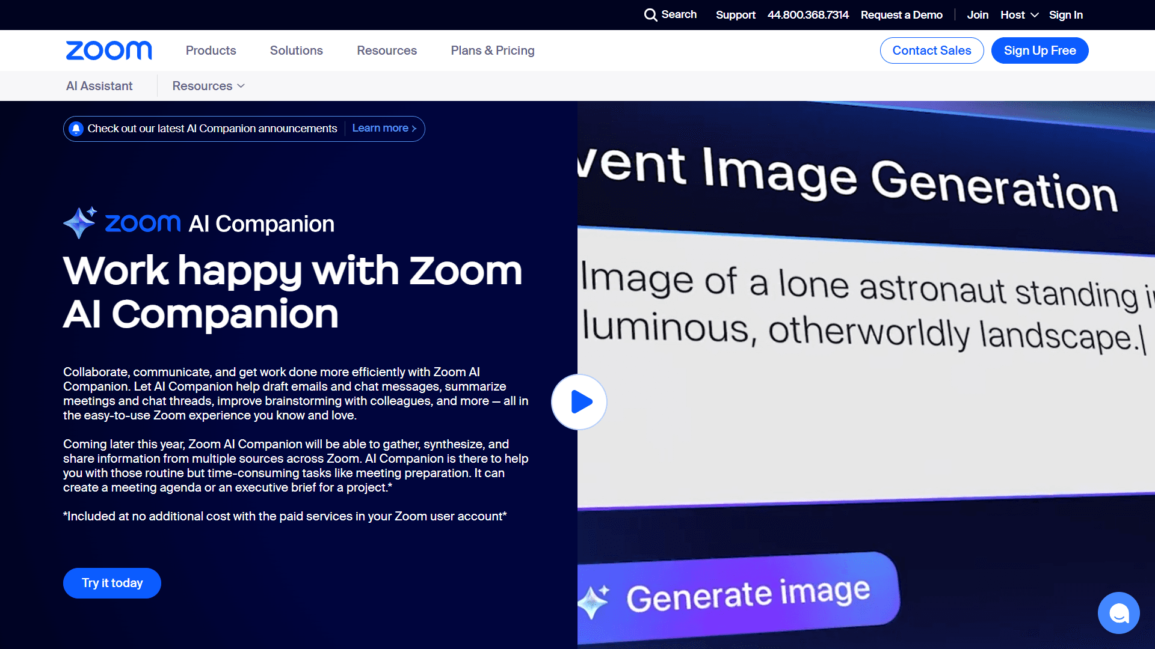Call the 44.800.368.7314 number
The image size is (1155, 649).
coord(807,14)
